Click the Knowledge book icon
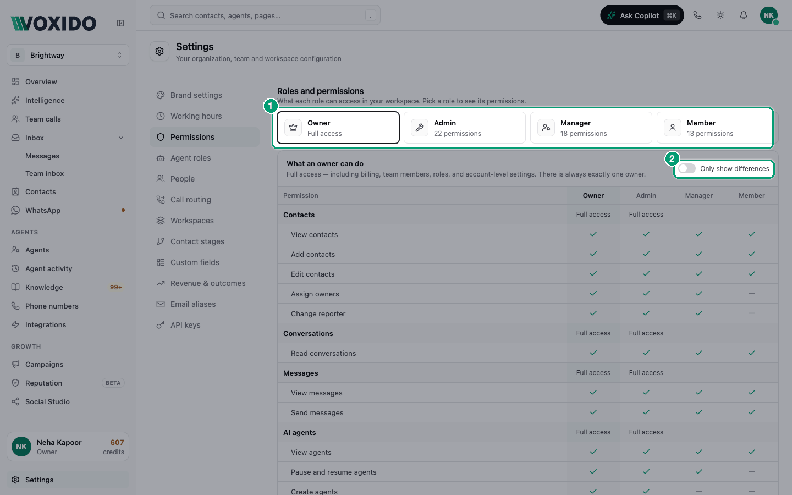The height and width of the screenshot is (495, 792). 15,287
